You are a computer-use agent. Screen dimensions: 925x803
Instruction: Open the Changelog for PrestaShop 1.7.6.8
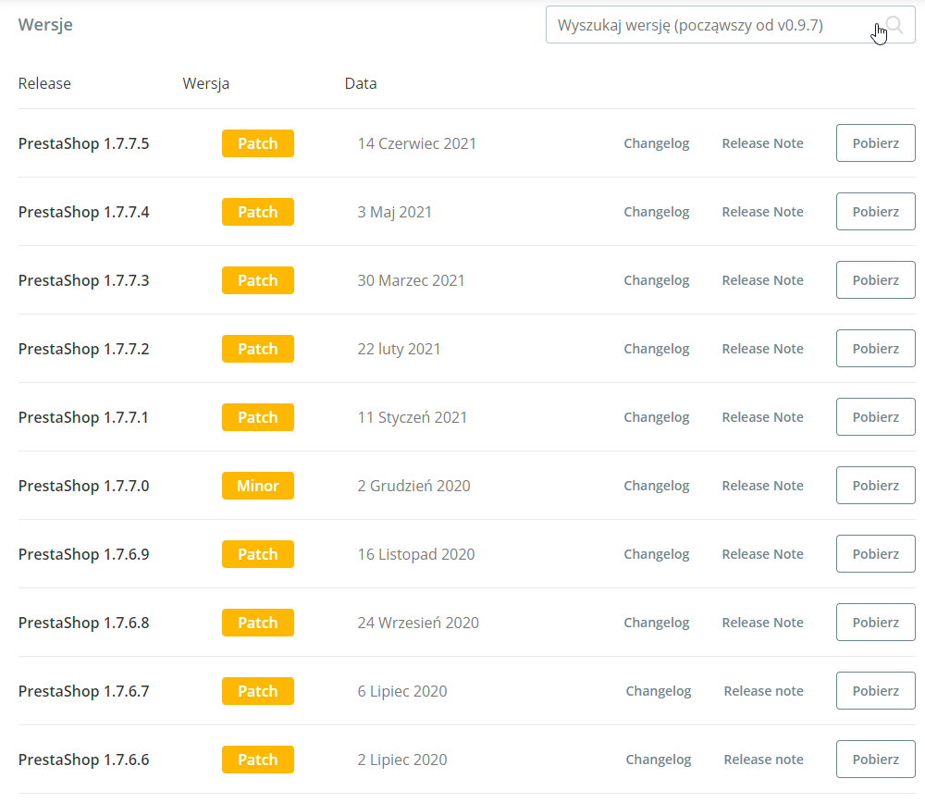(656, 623)
